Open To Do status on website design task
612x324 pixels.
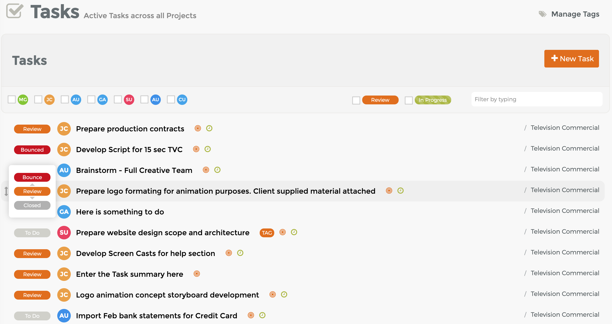(x=32, y=233)
